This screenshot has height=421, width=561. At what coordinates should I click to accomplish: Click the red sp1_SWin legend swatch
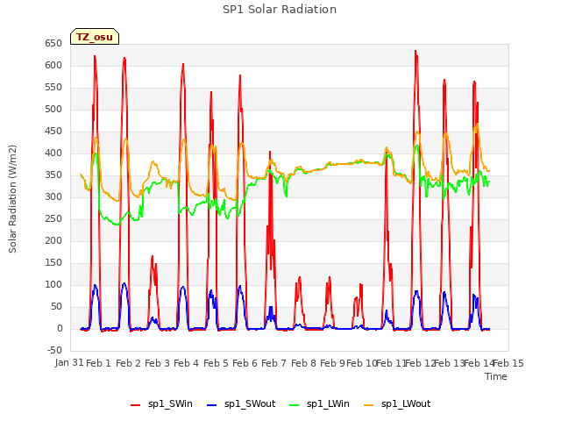135,405
